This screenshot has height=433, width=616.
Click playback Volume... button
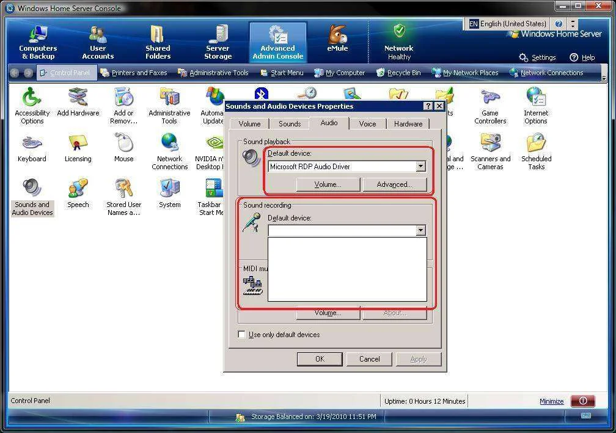[328, 184]
